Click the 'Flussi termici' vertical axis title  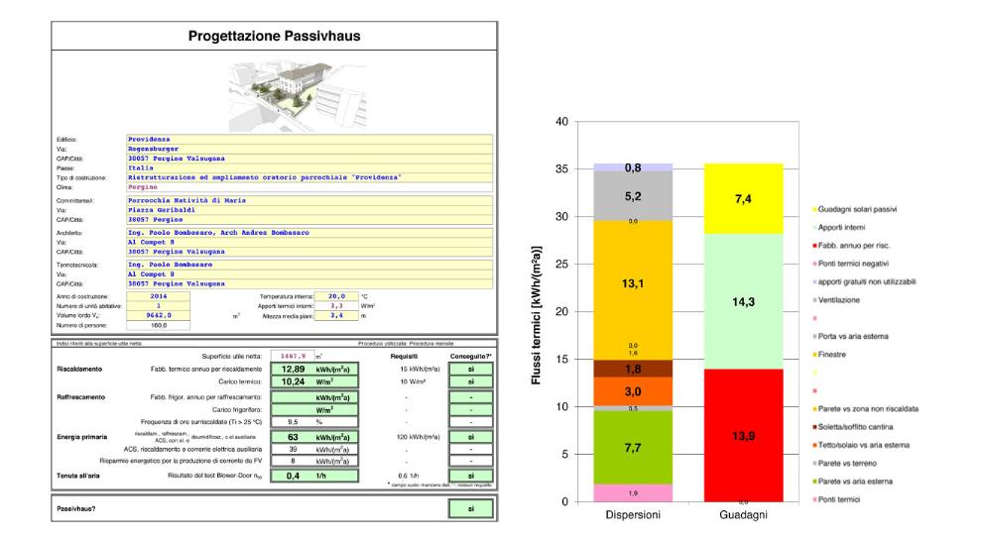[x=536, y=315]
